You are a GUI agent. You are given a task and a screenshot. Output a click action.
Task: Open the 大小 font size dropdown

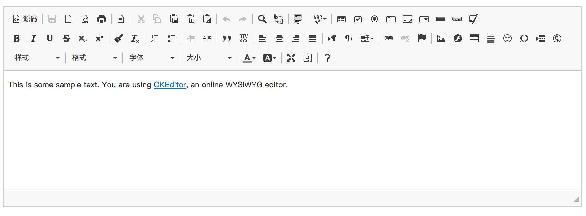[x=209, y=58]
